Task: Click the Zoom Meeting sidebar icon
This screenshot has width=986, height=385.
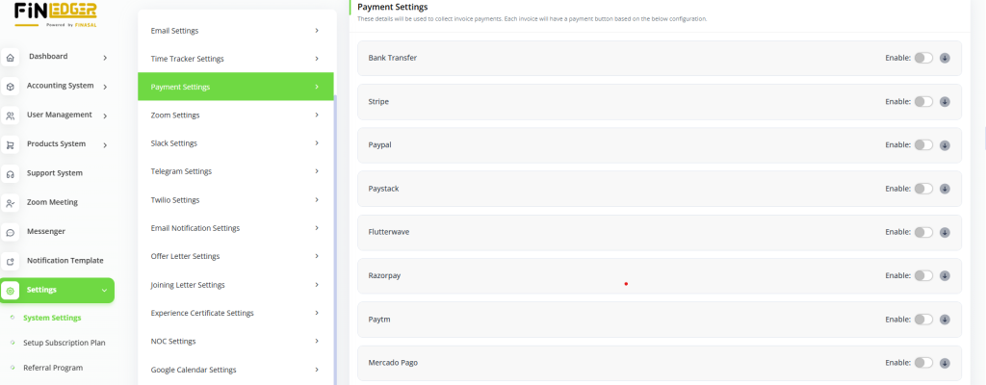Action: [11, 203]
